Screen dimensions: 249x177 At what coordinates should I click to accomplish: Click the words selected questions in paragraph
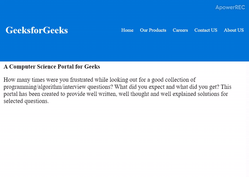click(x=26, y=101)
